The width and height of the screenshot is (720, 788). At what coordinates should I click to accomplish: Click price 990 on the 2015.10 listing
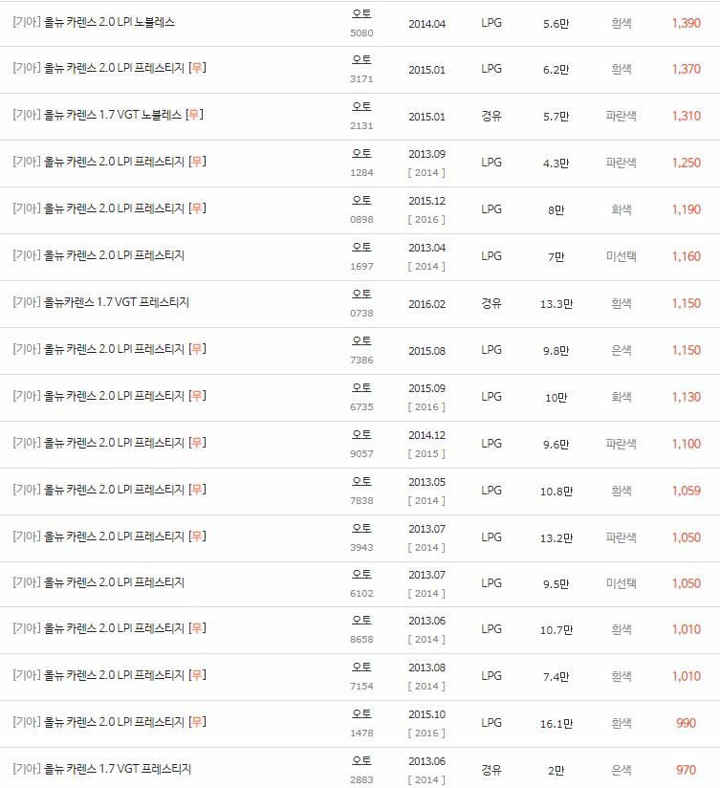685,724
